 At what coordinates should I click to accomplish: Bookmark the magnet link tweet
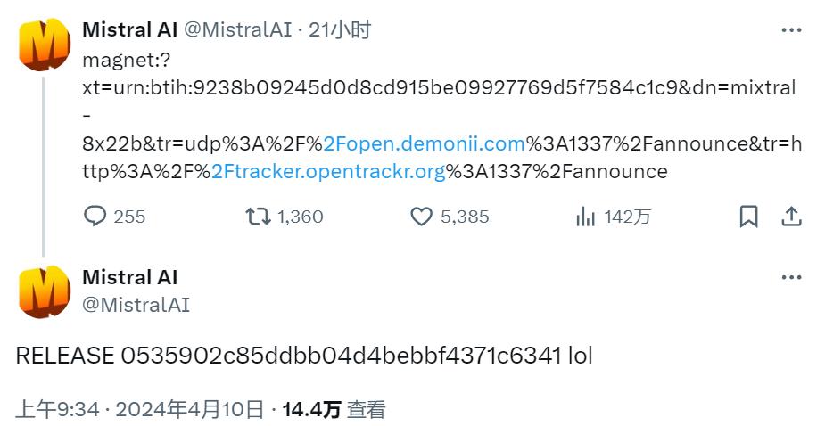(748, 217)
